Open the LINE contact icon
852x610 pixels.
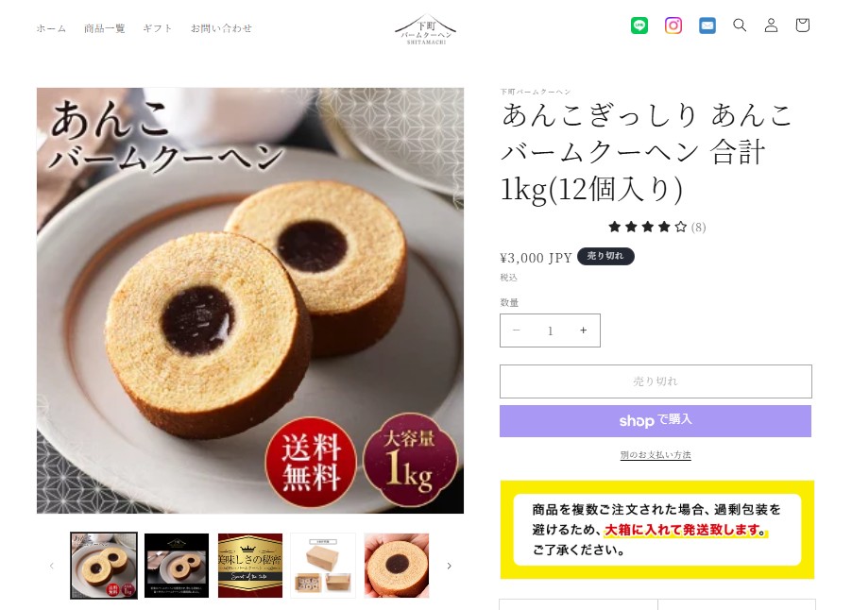[x=639, y=25]
